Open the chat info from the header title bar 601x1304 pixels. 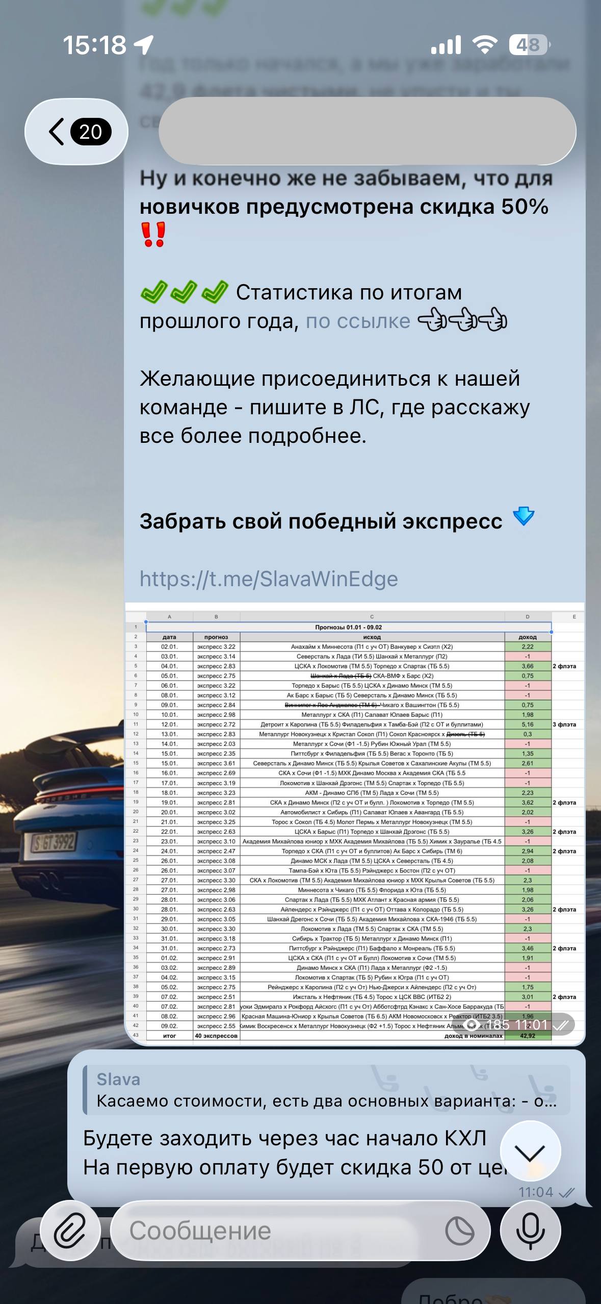tap(367, 132)
